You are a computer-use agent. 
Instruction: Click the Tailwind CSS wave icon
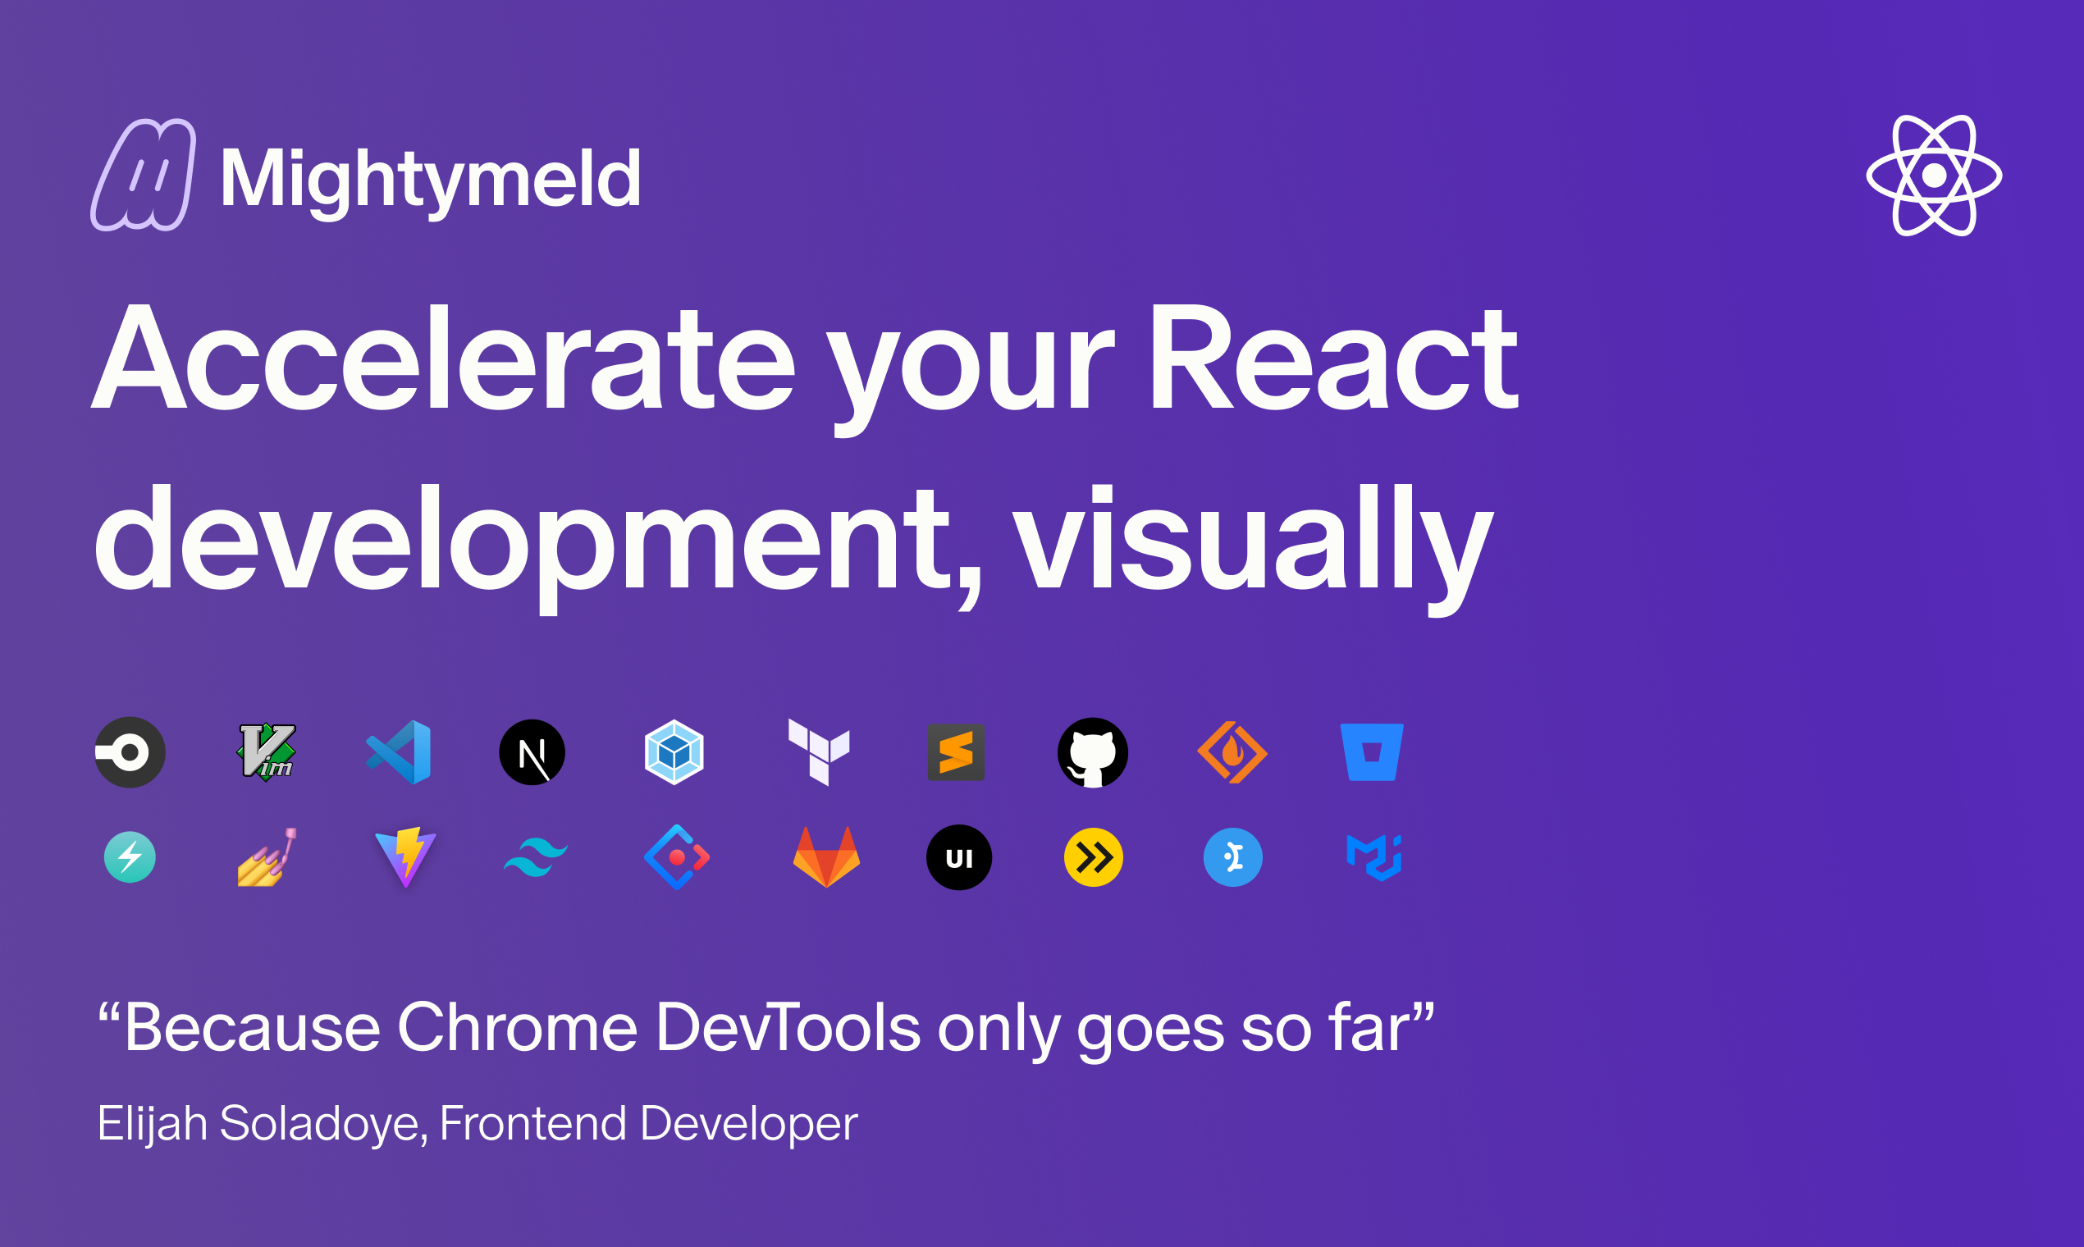coord(535,859)
